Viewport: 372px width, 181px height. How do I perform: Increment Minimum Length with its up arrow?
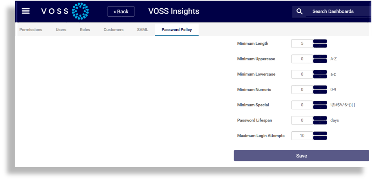pyautogui.click(x=320, y=41)
